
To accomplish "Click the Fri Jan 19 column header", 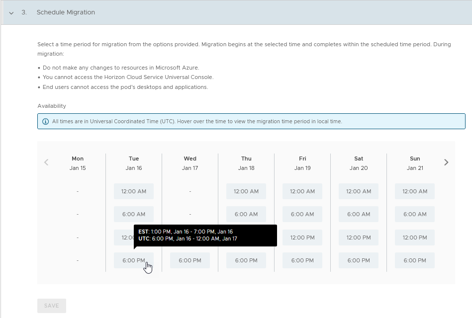I will [302, 163].
